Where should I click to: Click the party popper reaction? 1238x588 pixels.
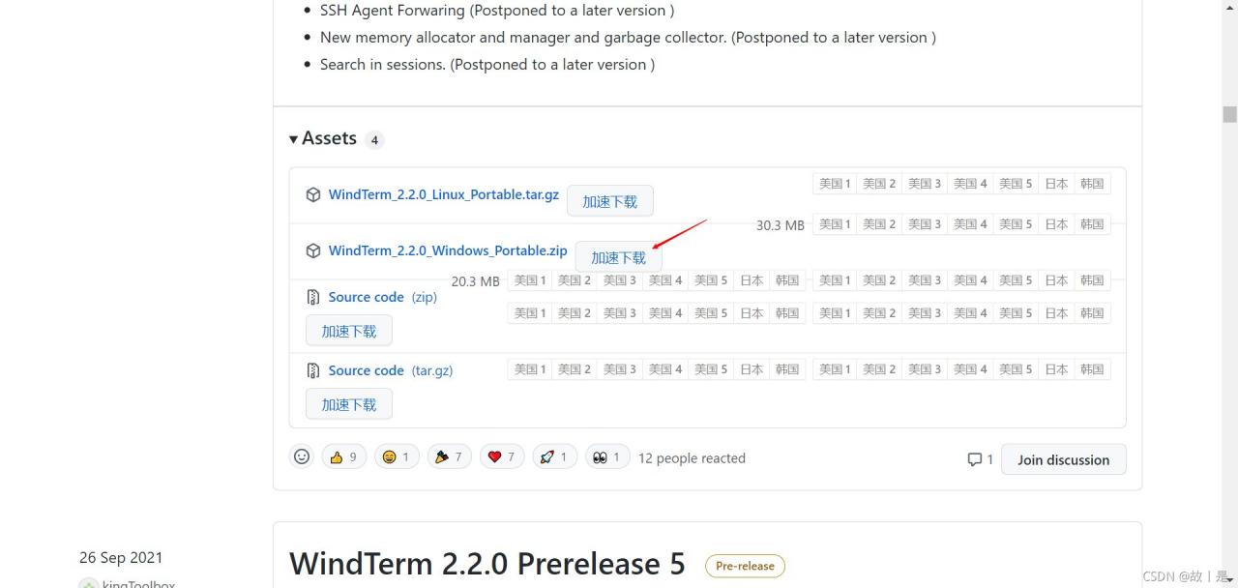click(449, 456)
